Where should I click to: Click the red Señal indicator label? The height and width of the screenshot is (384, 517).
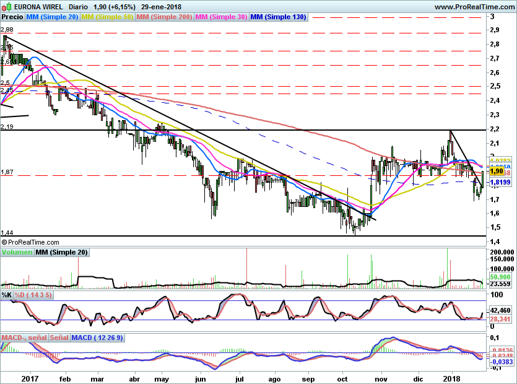click(59, 338)
